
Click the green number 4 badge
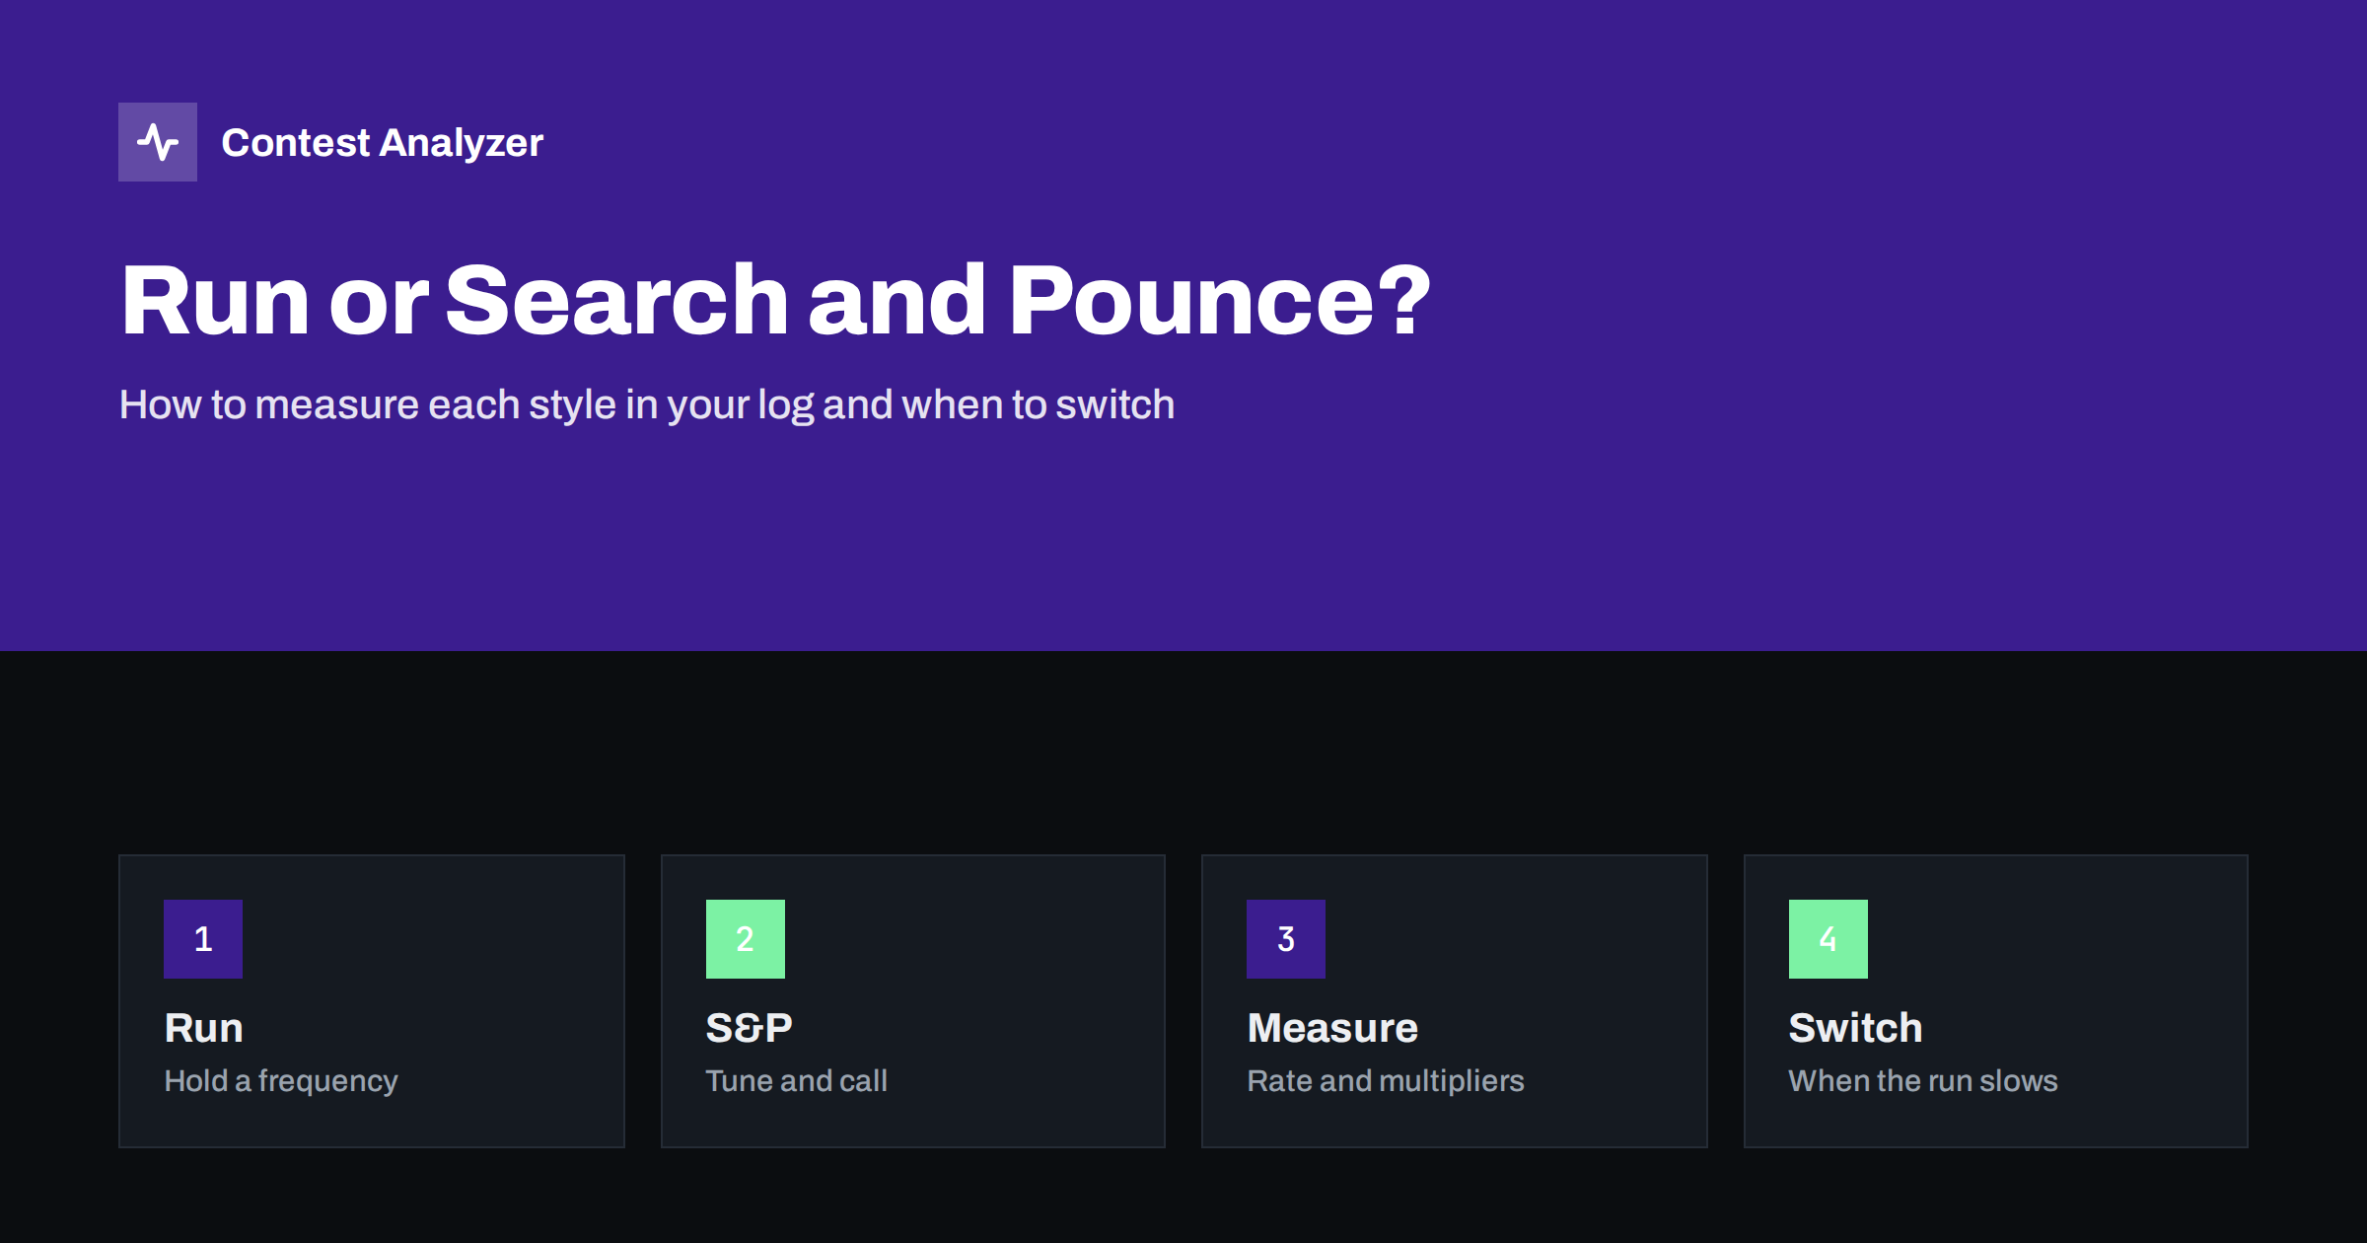(1829, 939)
